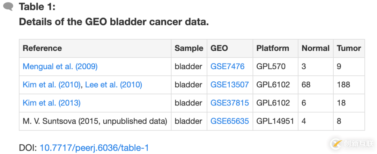Click the Tumor column header
This screenshot has width=377, height=154.
[349, 48]
